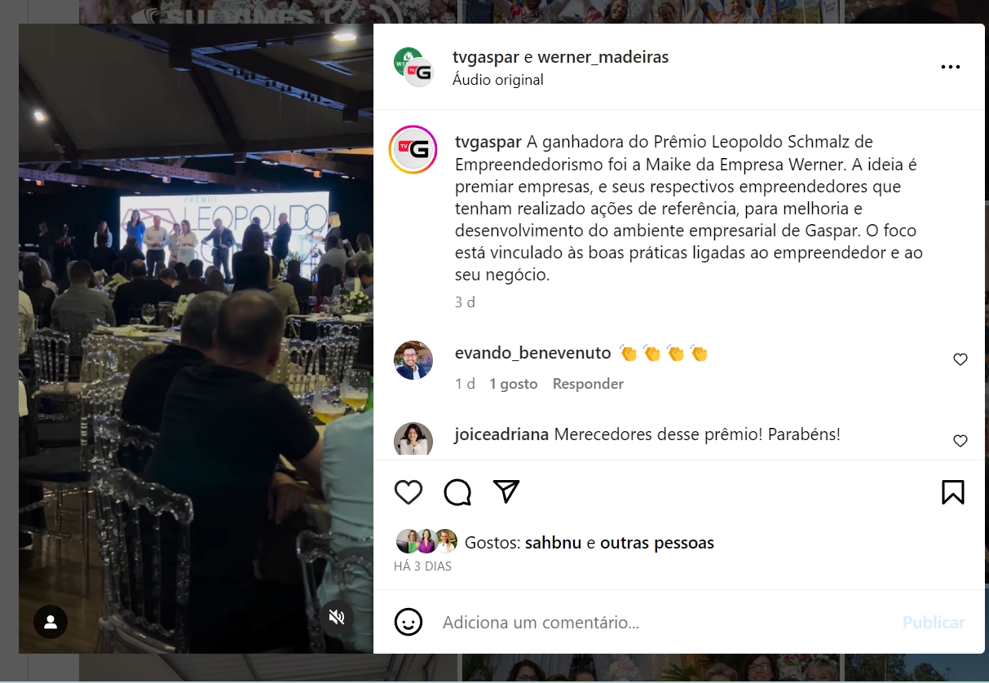
Task: Click joiceadriana's profile picture
Action: point(413,440)
